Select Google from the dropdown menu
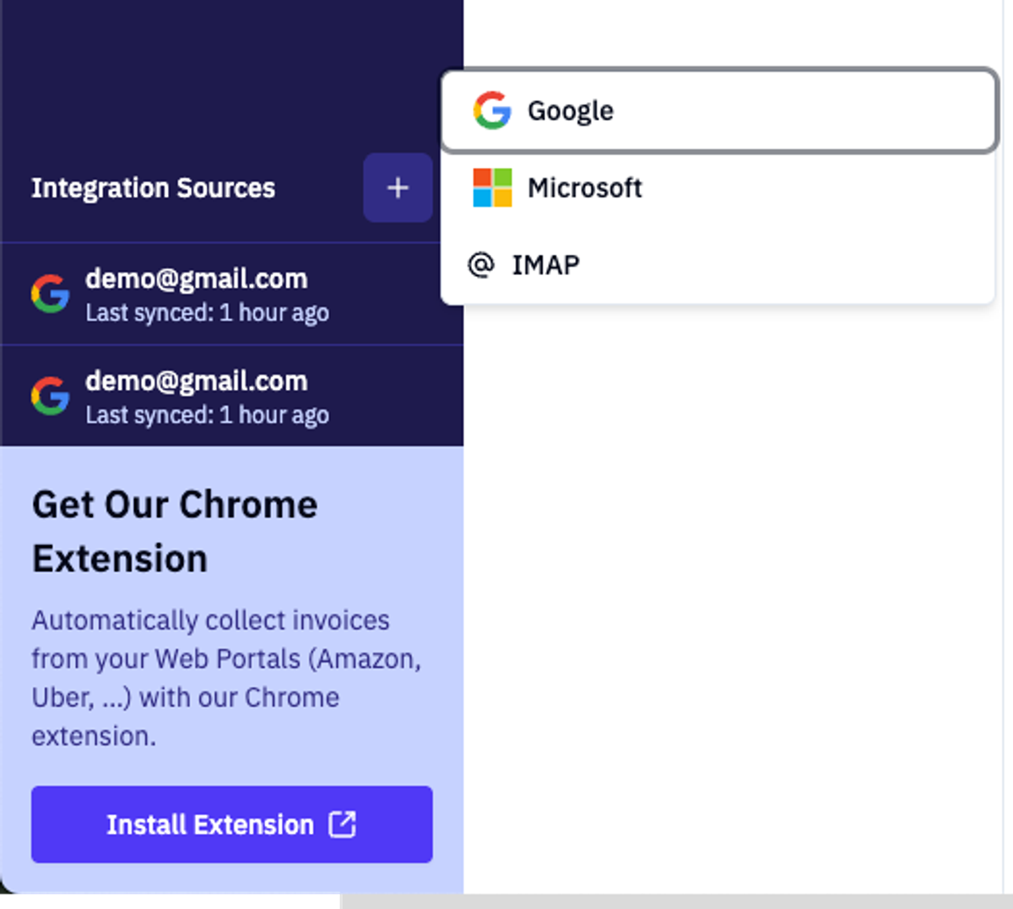This screenshot has height=909, width=1013. (x=718, y=111)
